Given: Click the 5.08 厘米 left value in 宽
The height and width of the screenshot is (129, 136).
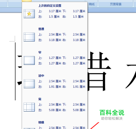Looking at the screenshot, I should pos(55,110).
